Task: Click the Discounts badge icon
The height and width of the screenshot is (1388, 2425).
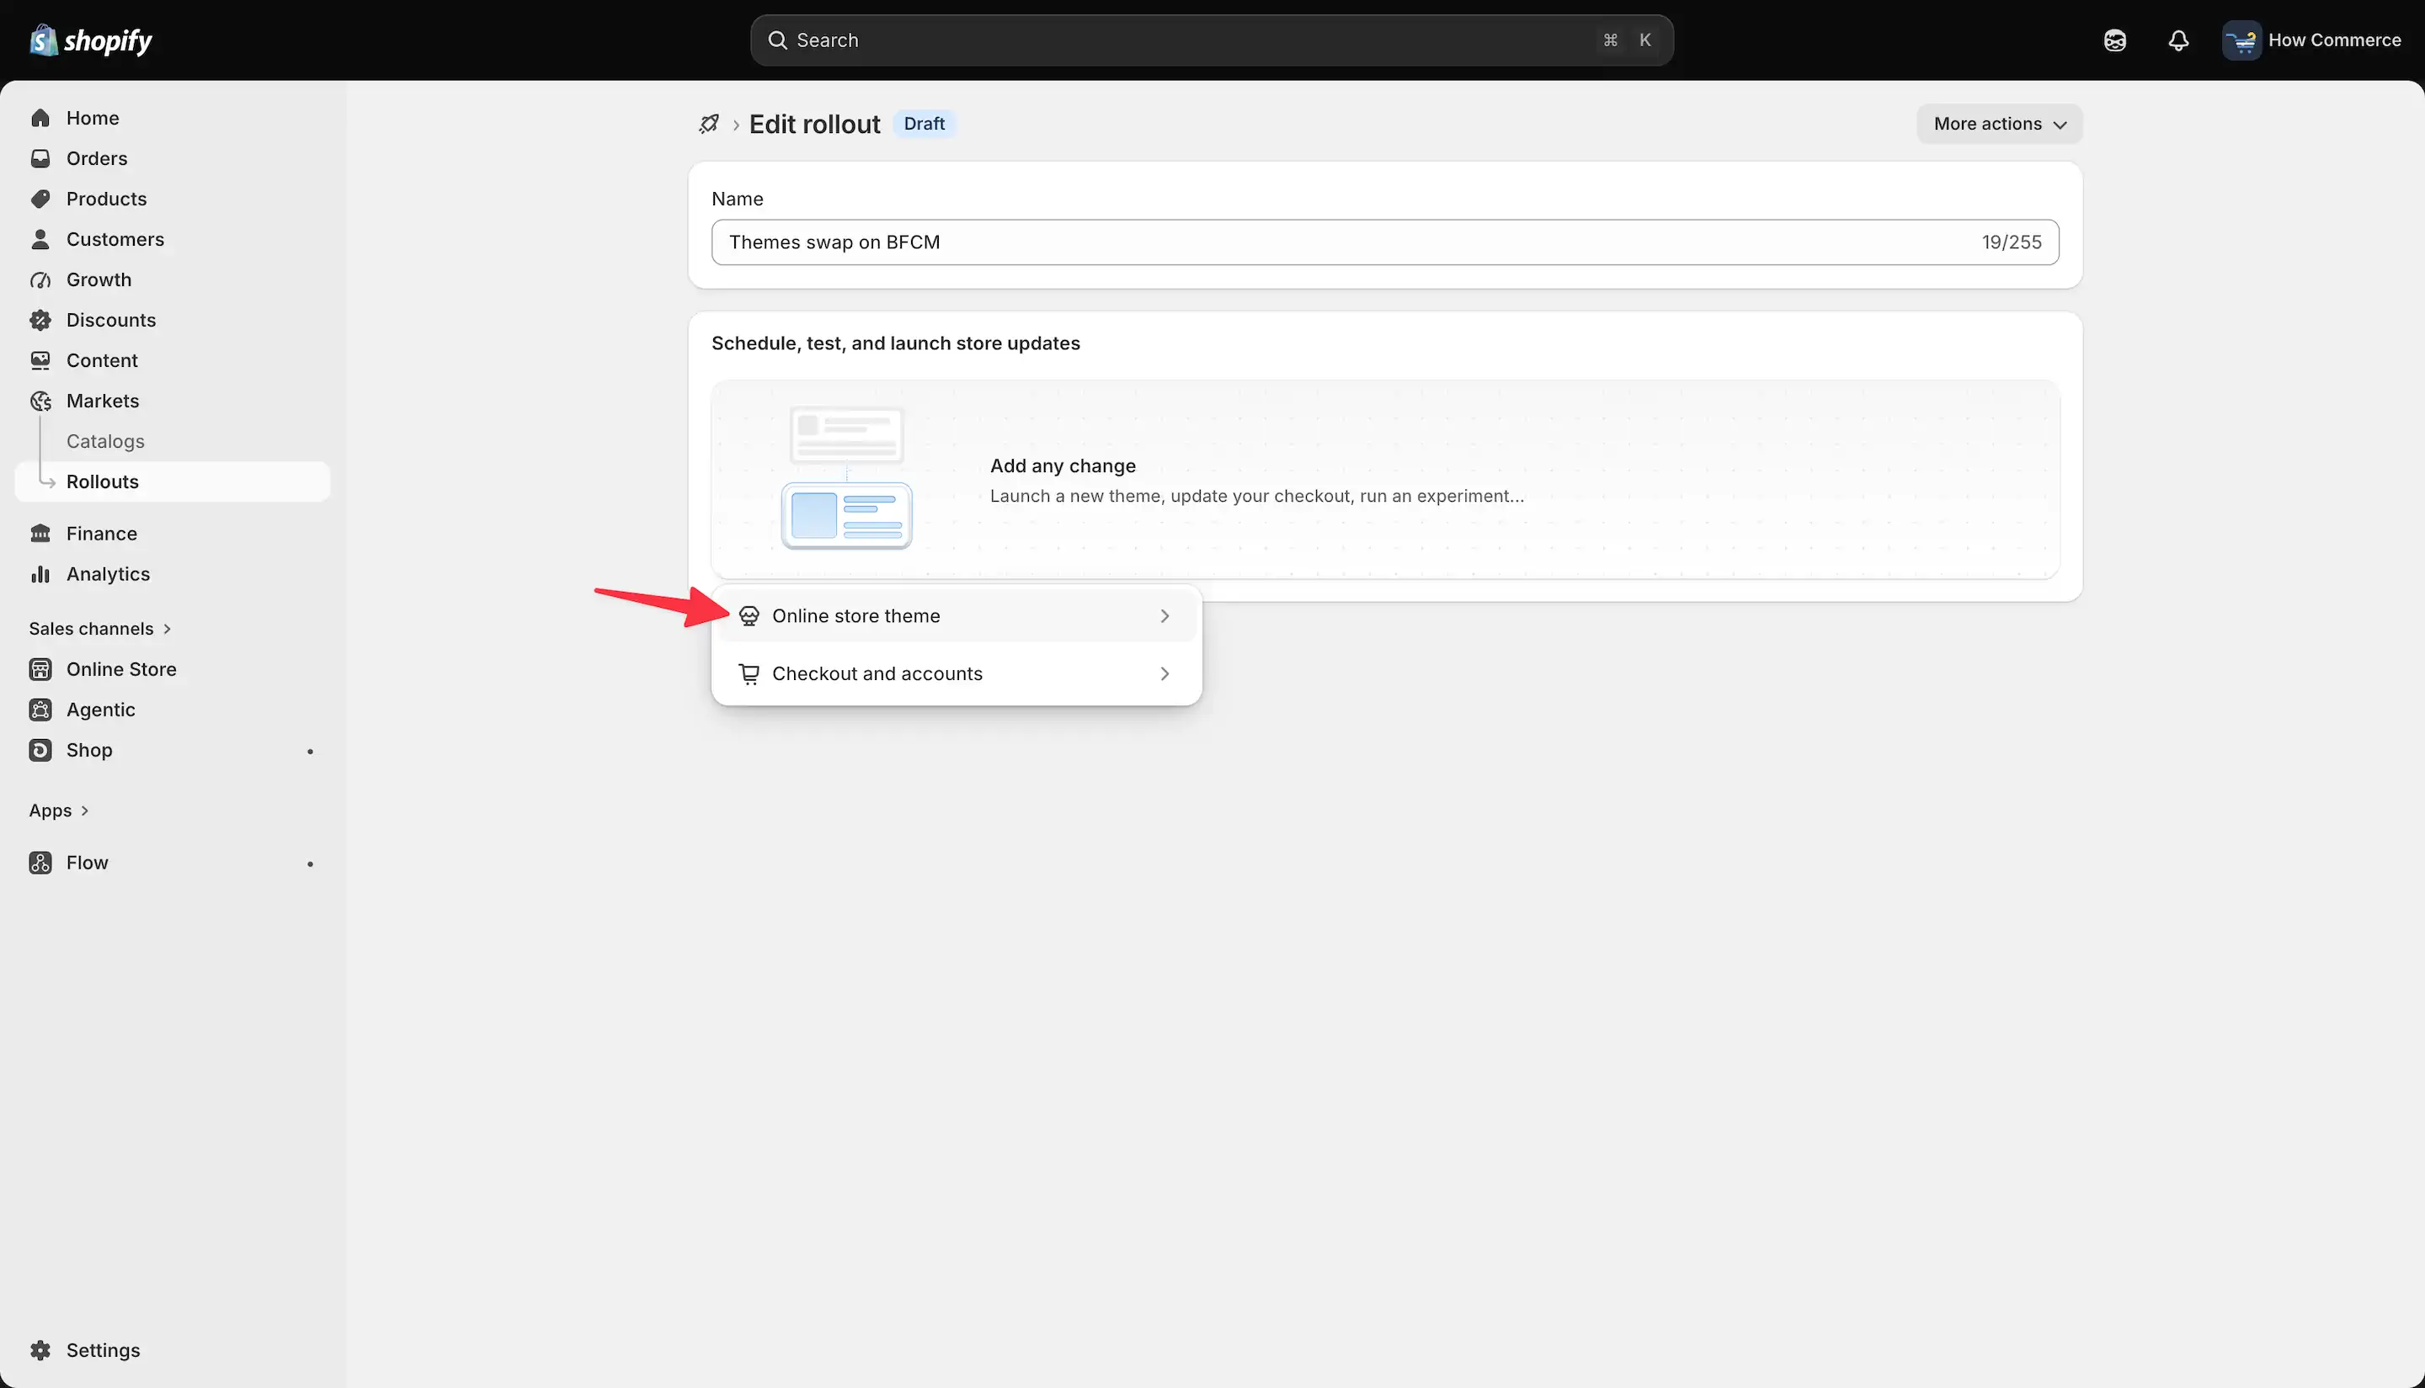Action: pos(40,321)
